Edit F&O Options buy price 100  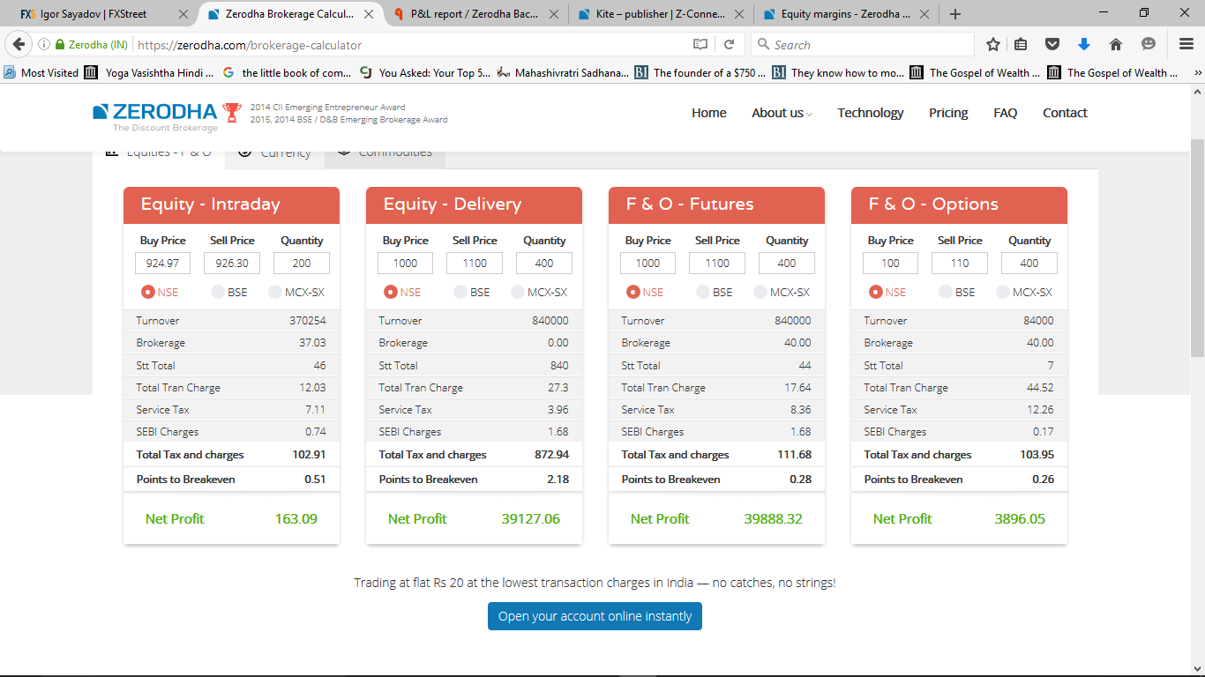click(890, 263)
